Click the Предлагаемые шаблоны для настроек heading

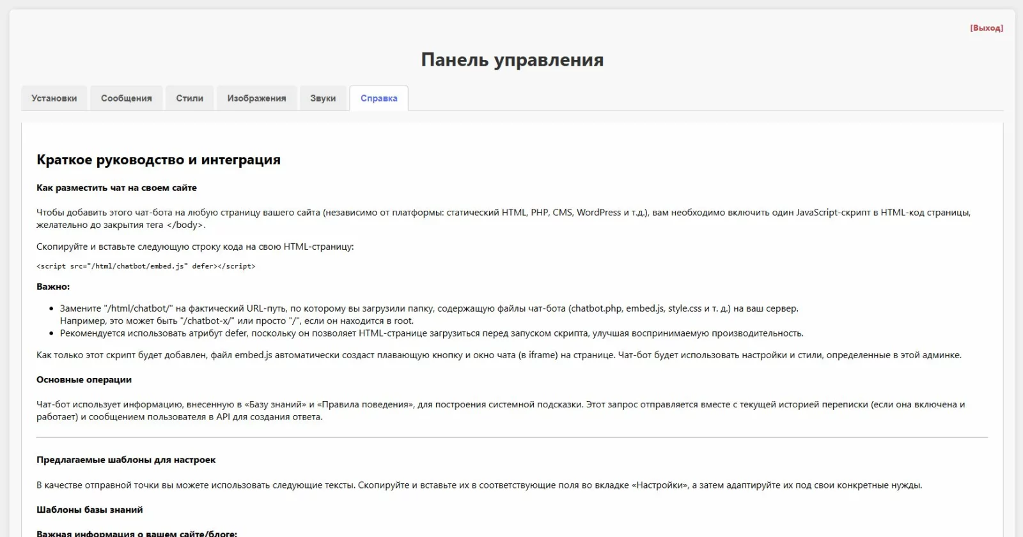point(126,460)
